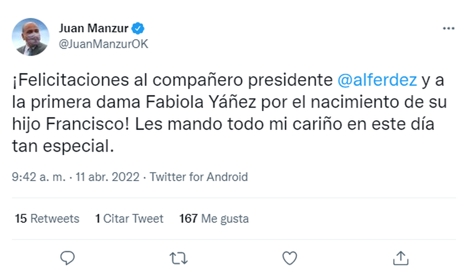The image size is (468, 273).
Task: Click the 9:42 a. m. 11 abr. 2022 timestamp
Action: (76, 177)
